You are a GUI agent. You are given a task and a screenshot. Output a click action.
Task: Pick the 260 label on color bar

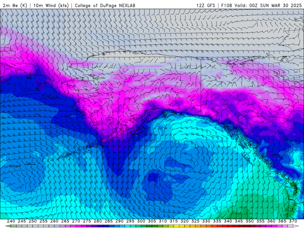(54, 221)
